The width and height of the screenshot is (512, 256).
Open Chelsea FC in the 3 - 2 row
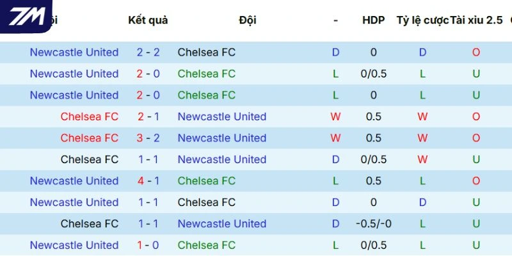(90, 138)
